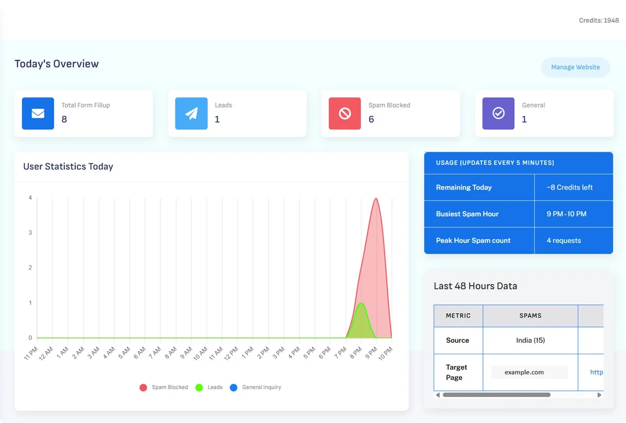Click the Last 48 Hours Data heading
The width and height of the screenshot is (626, 423).
point(475,286)
